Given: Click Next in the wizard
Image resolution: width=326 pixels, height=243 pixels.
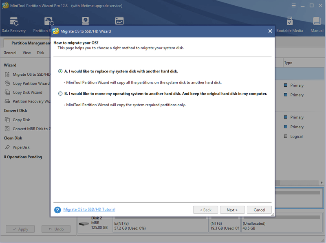Looking at the screenshot, I should tap(232, 210).
